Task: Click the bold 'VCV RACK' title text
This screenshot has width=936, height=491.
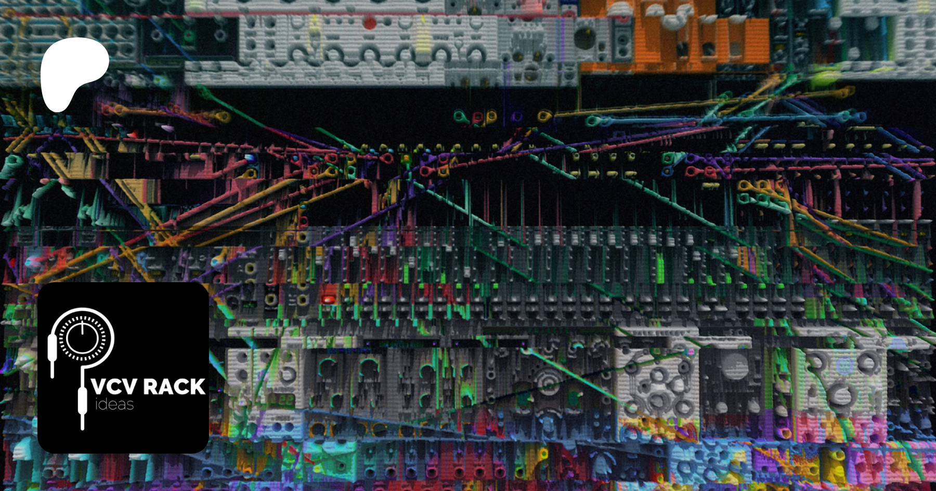Action: click(148, 387)
